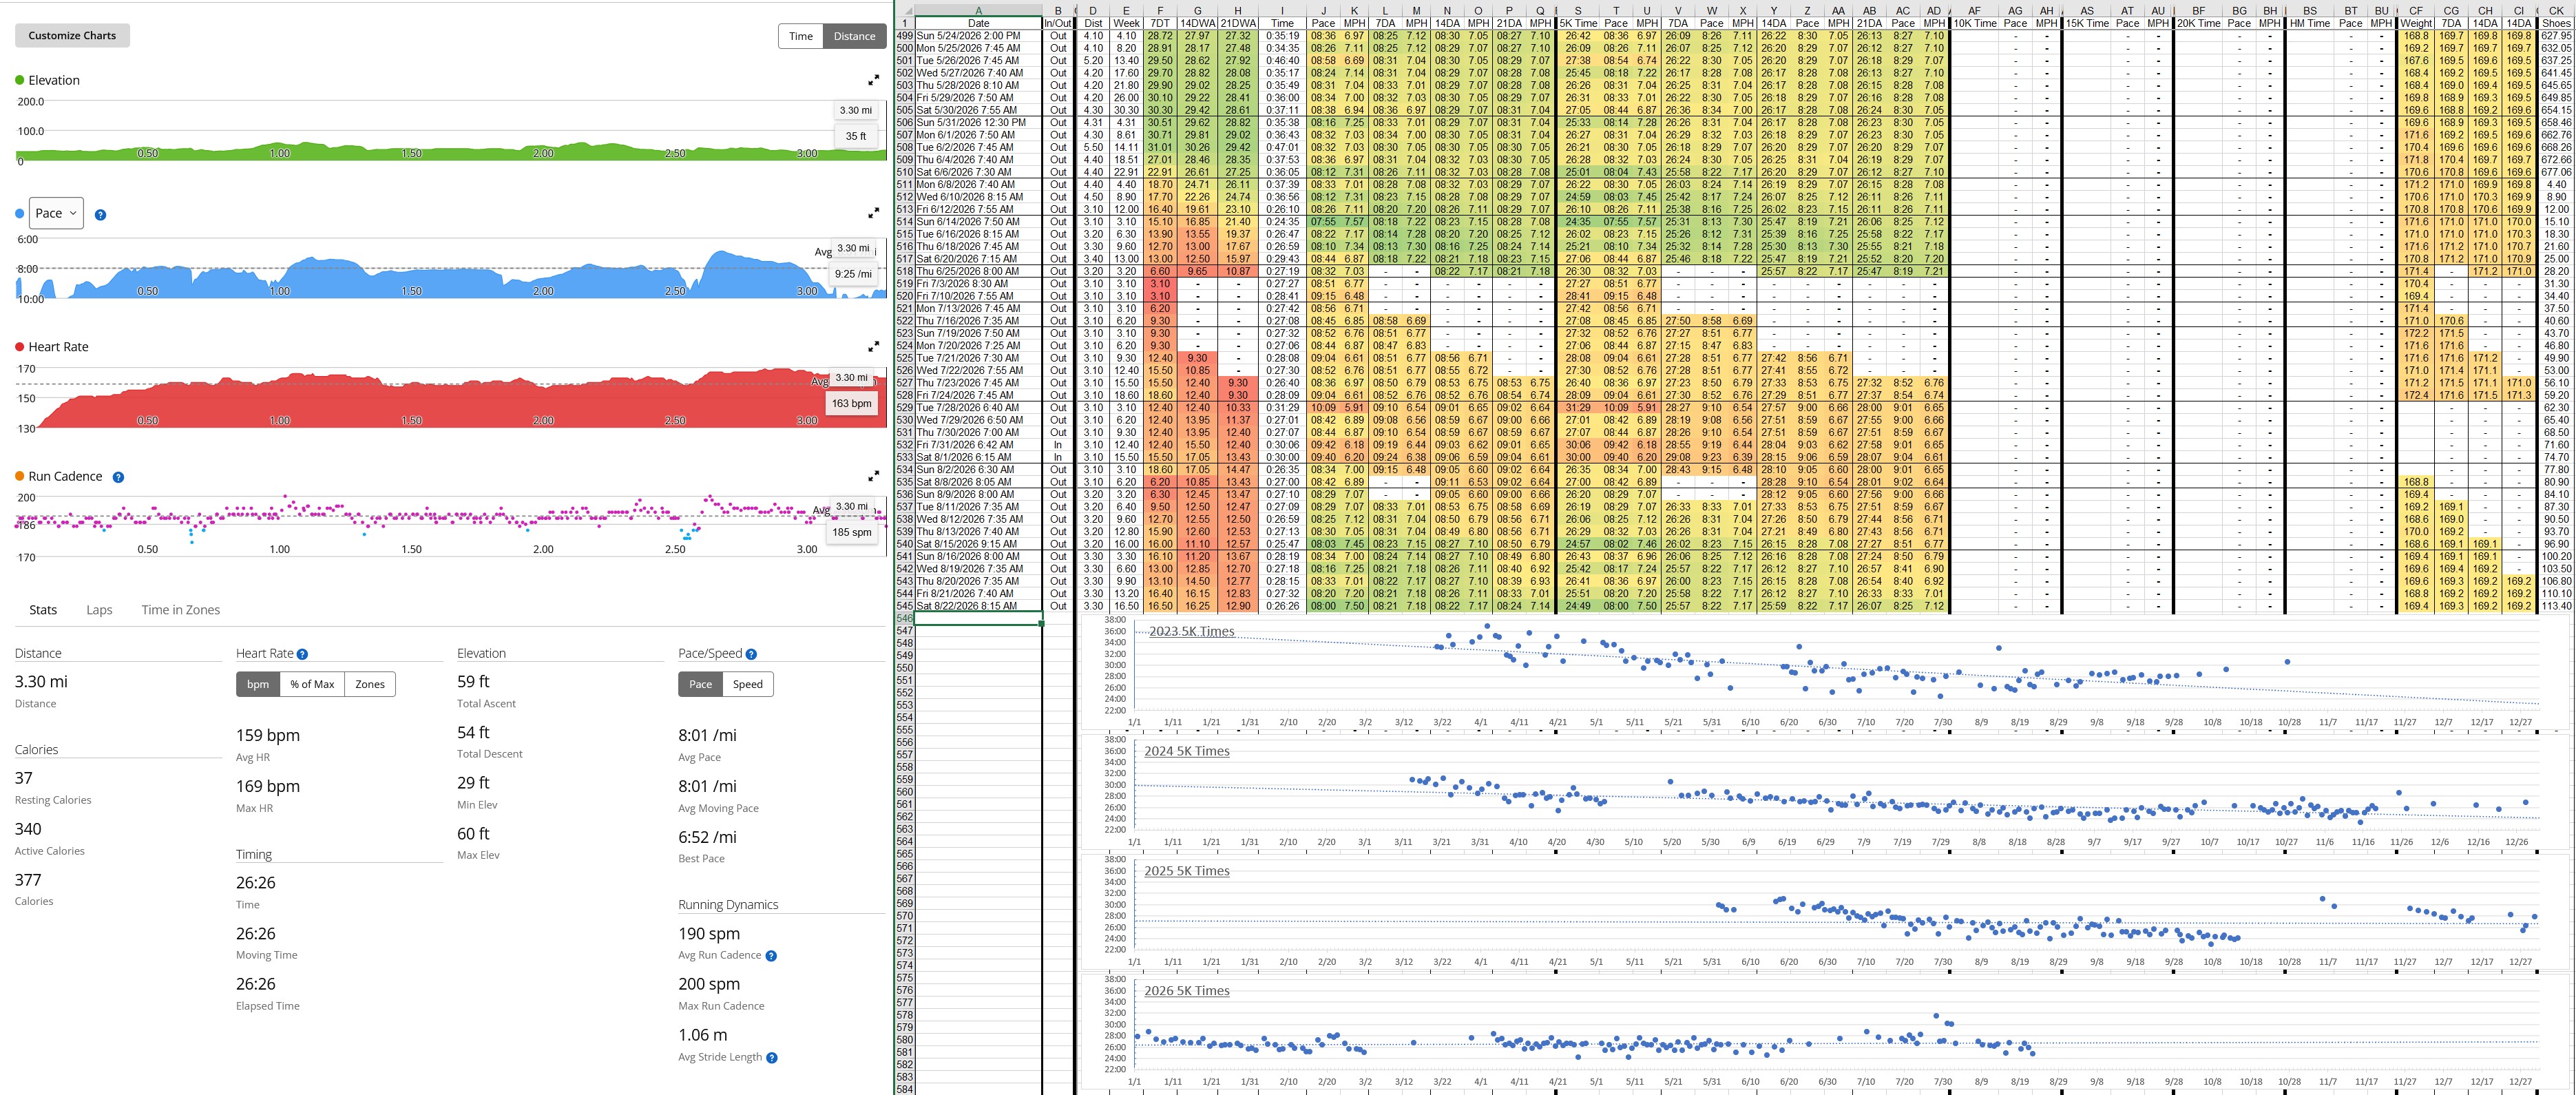Open the Time in Zones tab
Image resolution: width=2576 pixels, height=1095 pixels.
click(180, 609)
